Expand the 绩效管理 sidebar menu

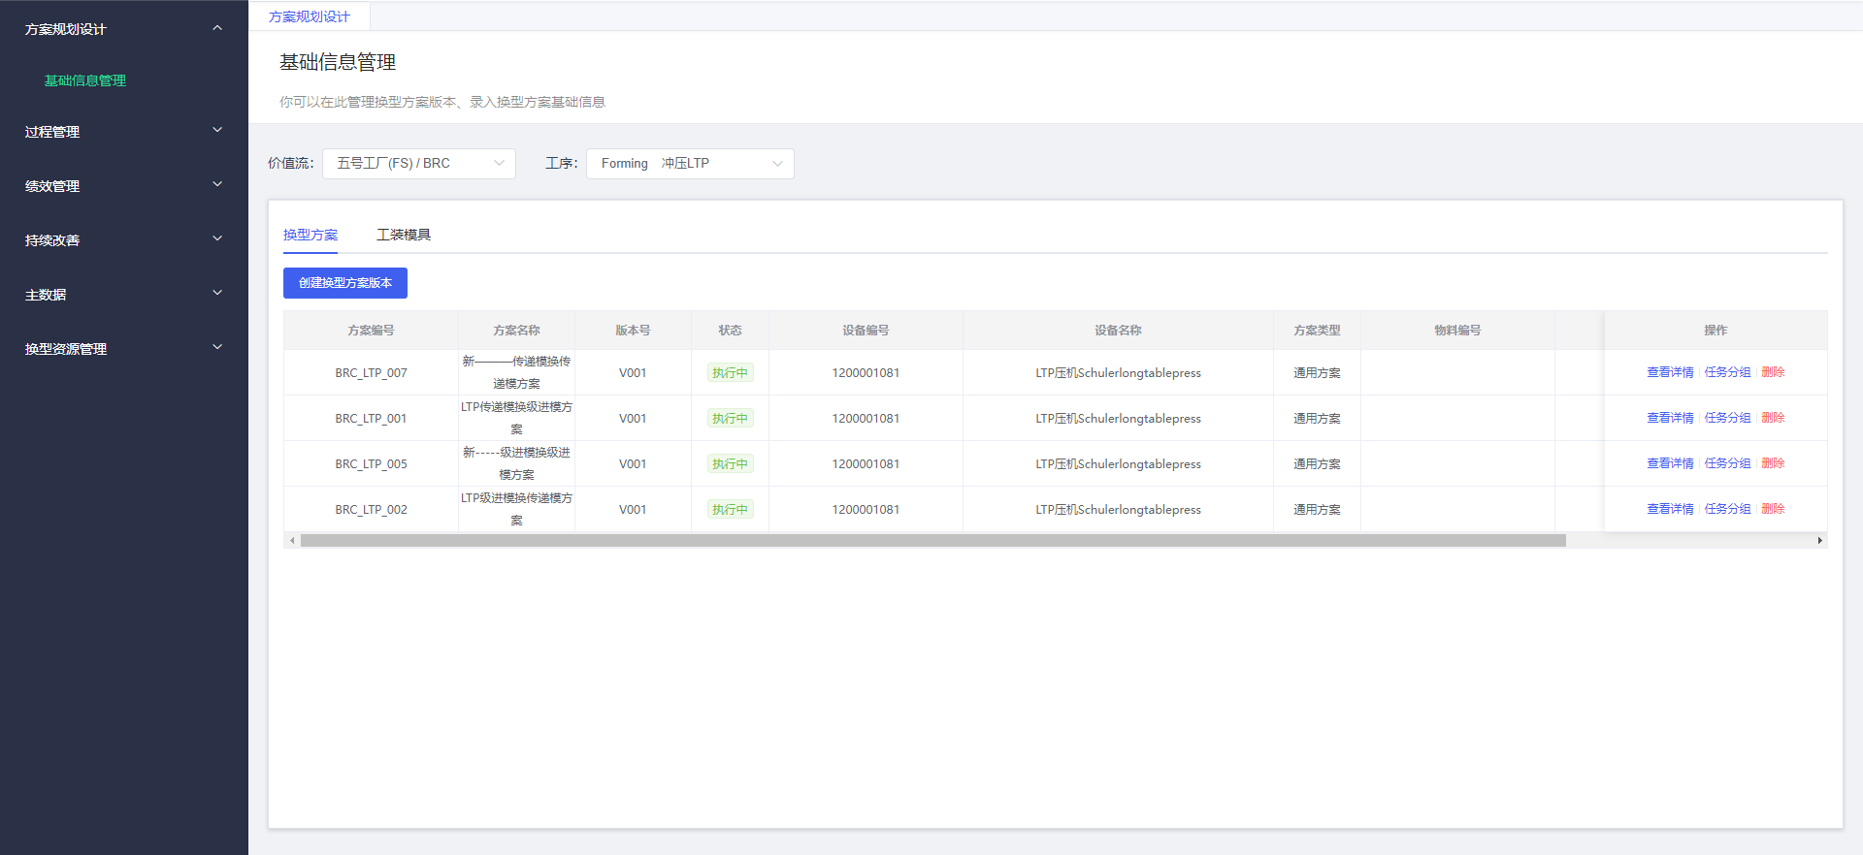[x=123, y=186]
